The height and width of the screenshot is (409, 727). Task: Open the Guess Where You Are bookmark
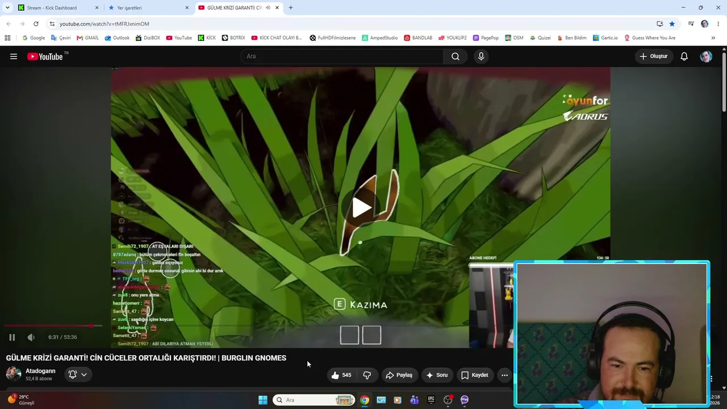coord(650,38)
